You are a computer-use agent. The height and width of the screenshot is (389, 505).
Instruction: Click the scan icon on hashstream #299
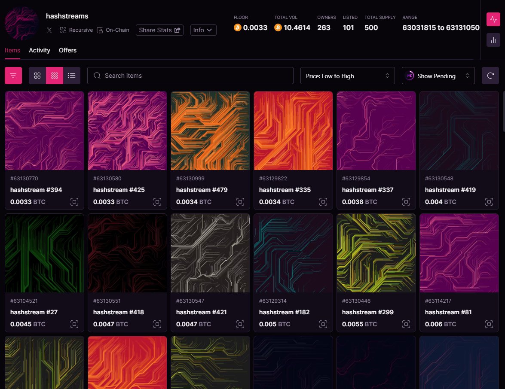point(406,324)
